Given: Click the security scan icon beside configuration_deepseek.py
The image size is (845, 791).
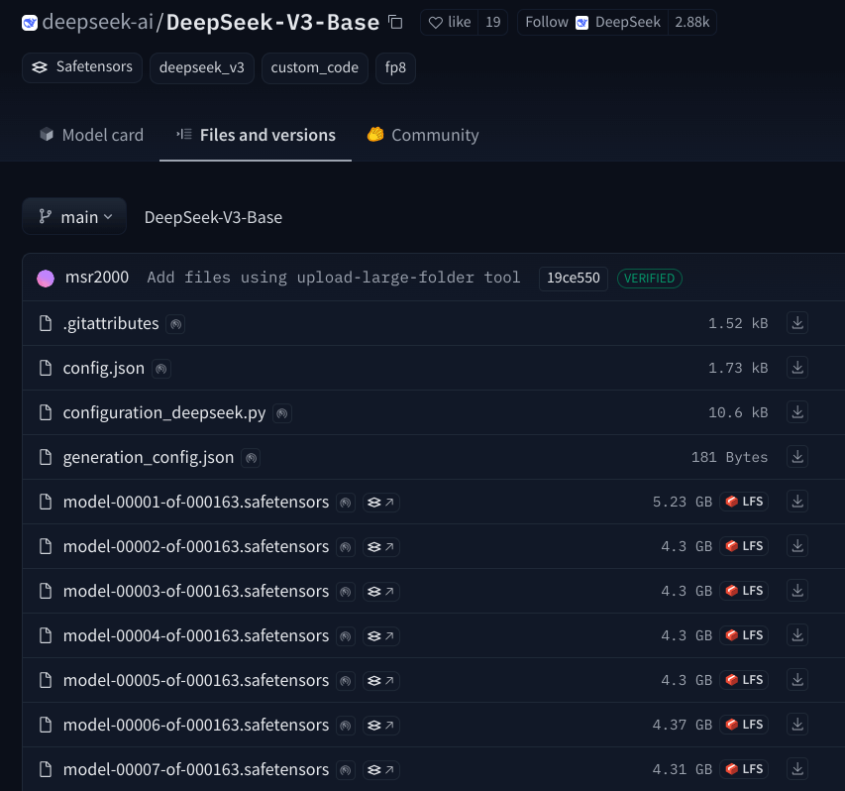Looking at the screenshot, I should point(282,413).
